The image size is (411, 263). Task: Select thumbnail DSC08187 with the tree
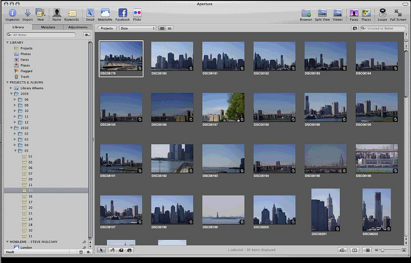(223, 107)
